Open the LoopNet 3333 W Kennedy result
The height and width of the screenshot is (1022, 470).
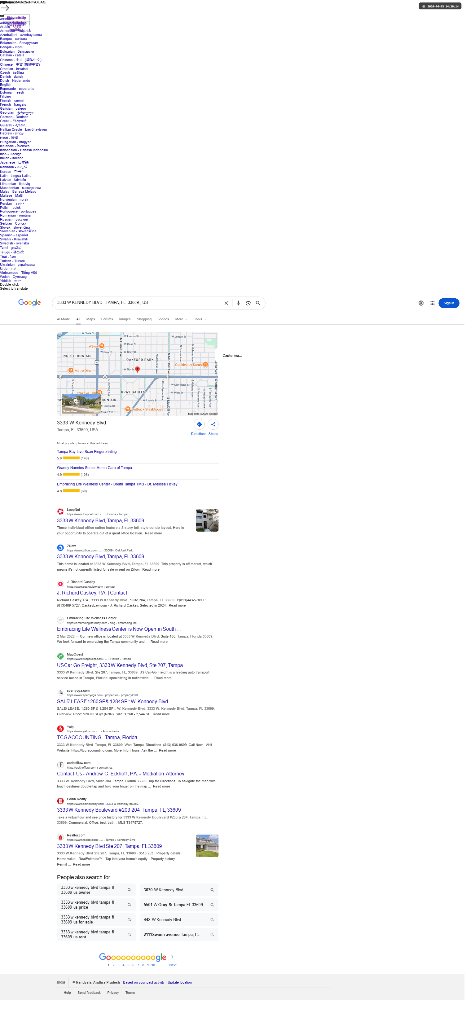point(100,520)
